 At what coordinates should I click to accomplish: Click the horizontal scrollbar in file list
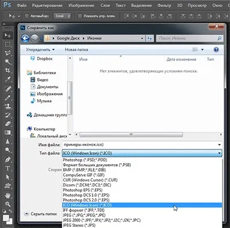point(131,135)
